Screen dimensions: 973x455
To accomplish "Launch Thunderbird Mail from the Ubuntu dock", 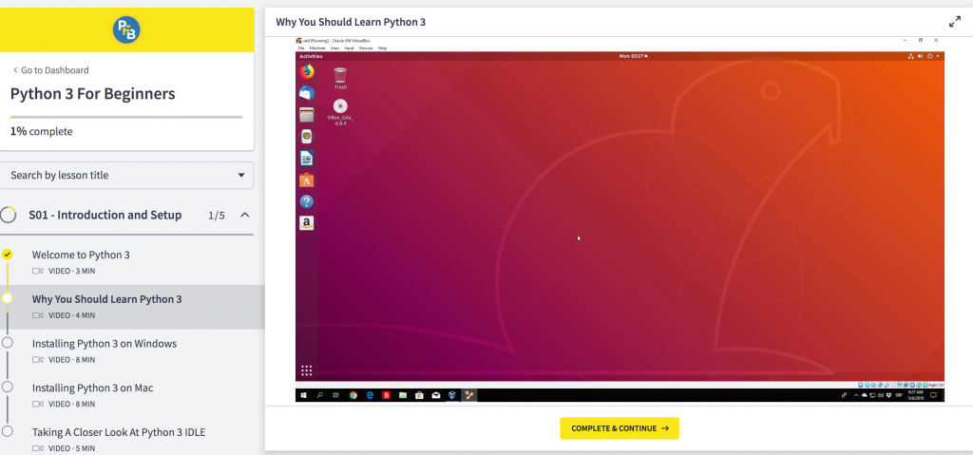I will 307,93.
